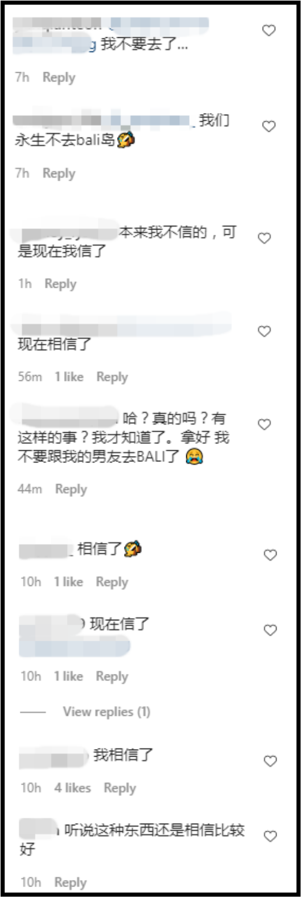This screenshot has height=897, width=301.
Task: Open the 4 likes count under 我相信了
Action: (x=73, y=788)
